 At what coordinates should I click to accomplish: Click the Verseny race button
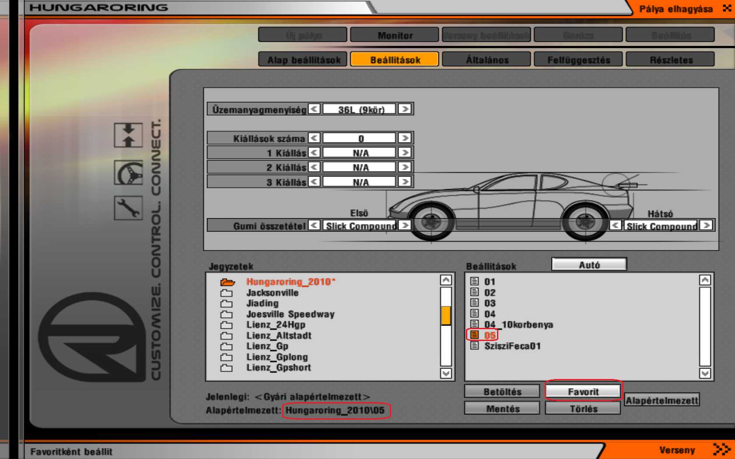click(677, 450)
